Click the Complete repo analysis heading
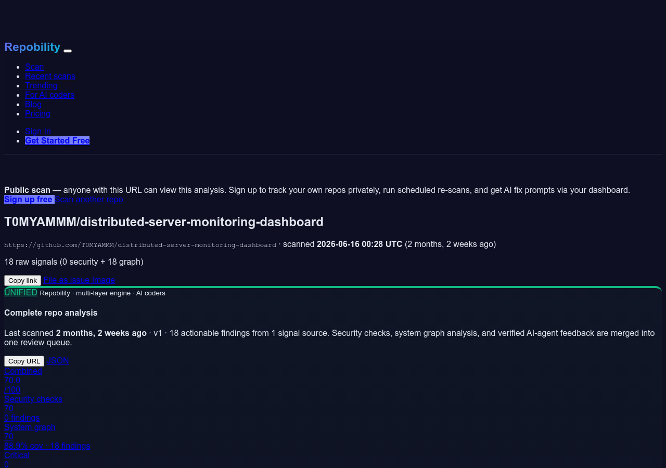 (x=51, y=313)
